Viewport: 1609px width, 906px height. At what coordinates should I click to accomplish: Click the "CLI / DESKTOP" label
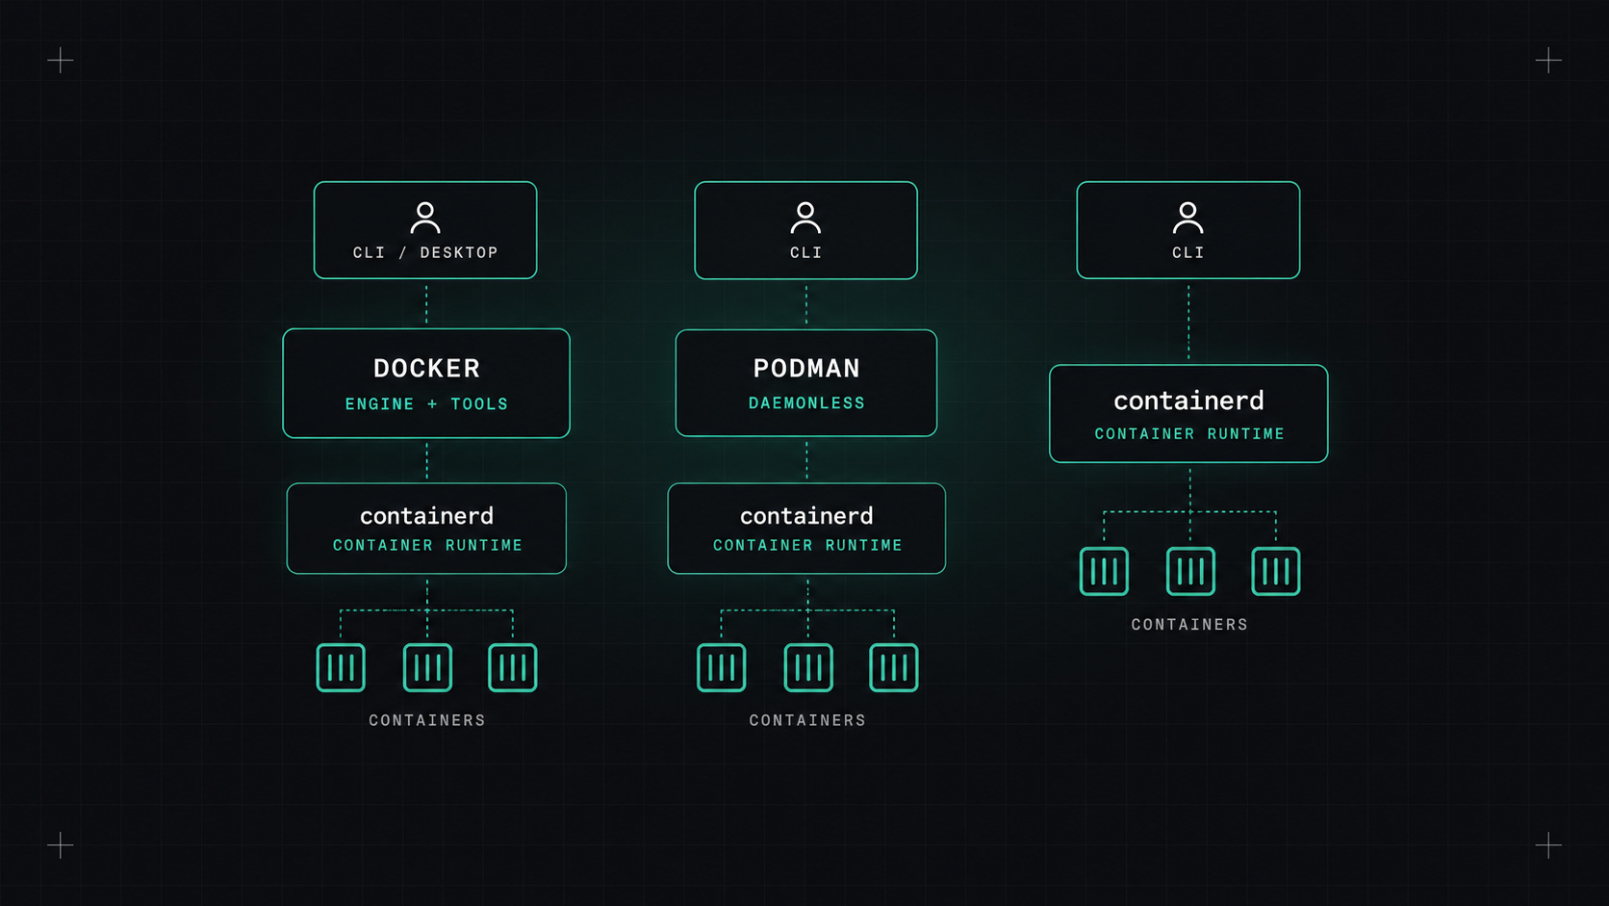[x=425, y=252]
